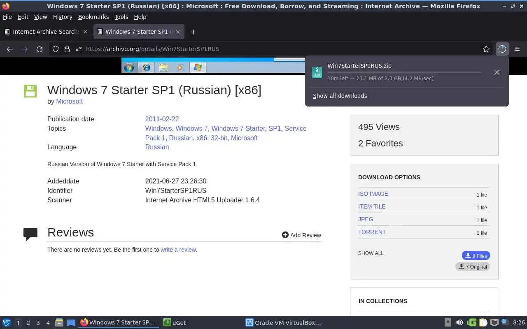The image size is (527, 329).
Task: Open a new tab with plus button
Action: pyautogui.click(x=193, y=32)
